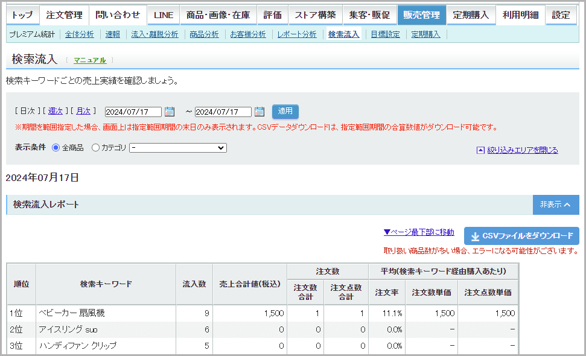This screenshot has width=586, height=356.
Task: Open the 問い合わせ tab
Action: [118, 15]
